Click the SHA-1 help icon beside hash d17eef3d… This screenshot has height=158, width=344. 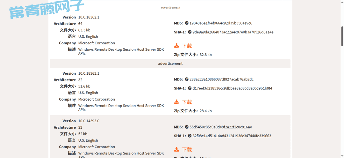click(x=190, y=88)
